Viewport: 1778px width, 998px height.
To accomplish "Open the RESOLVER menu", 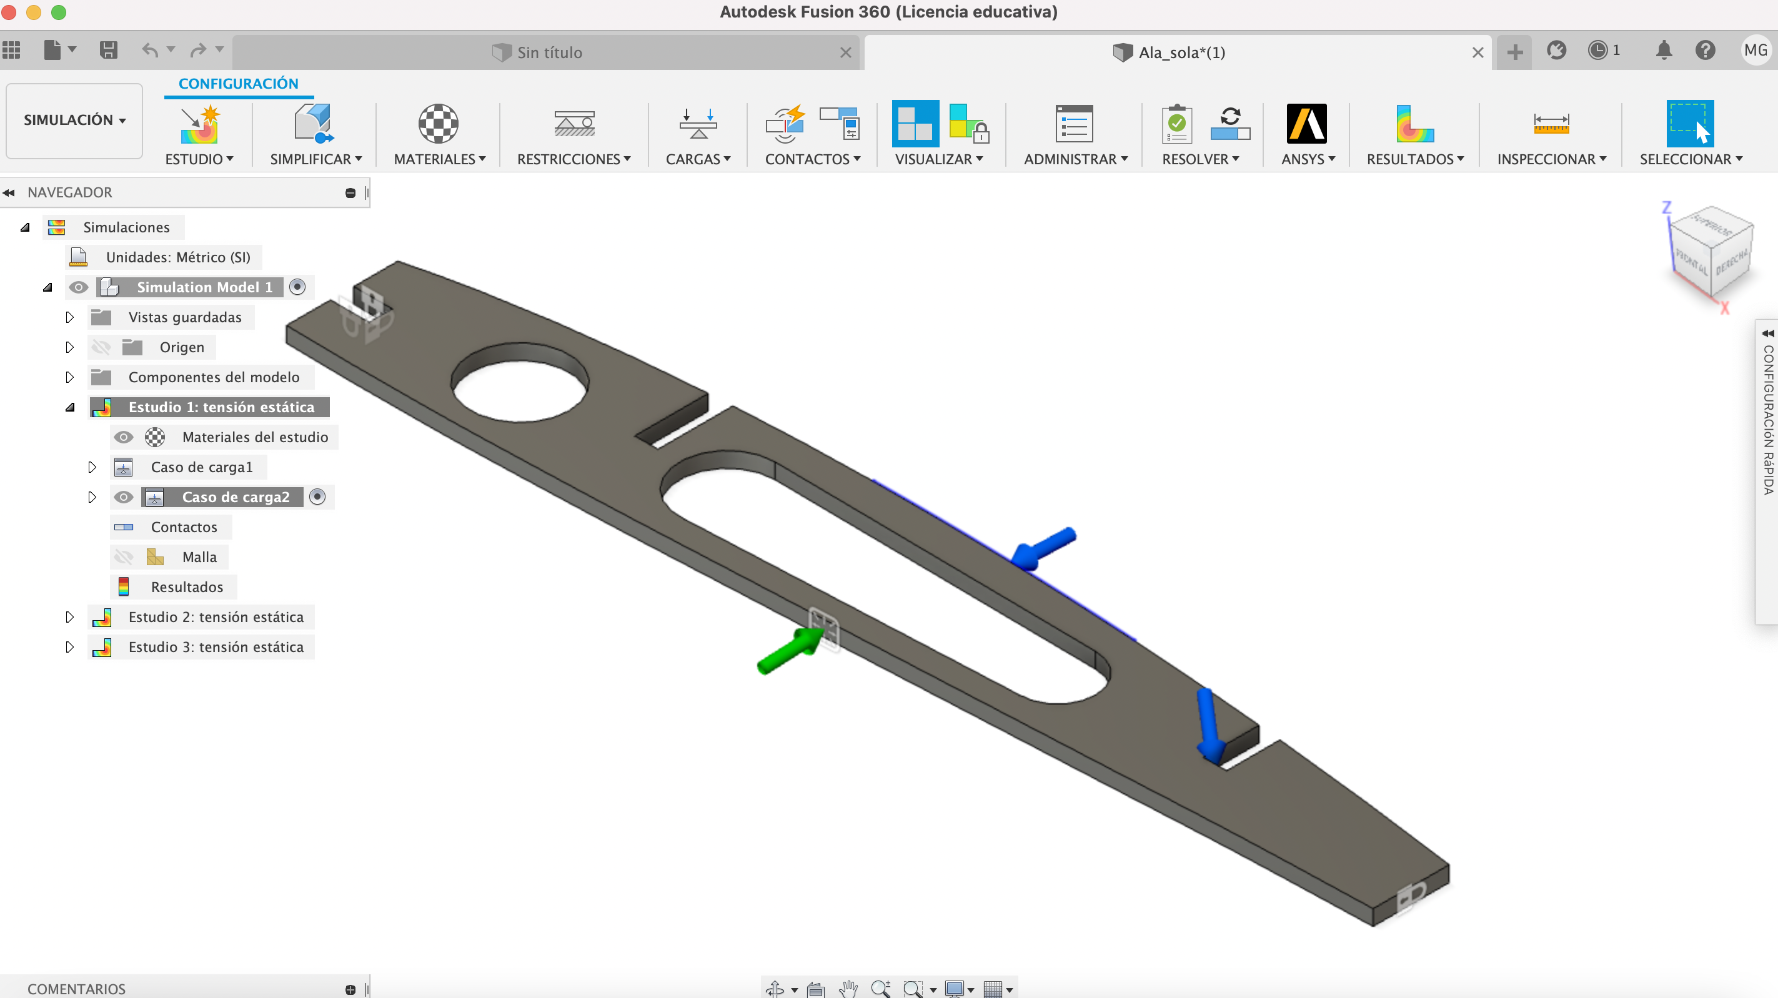I will pos(1201,159).
